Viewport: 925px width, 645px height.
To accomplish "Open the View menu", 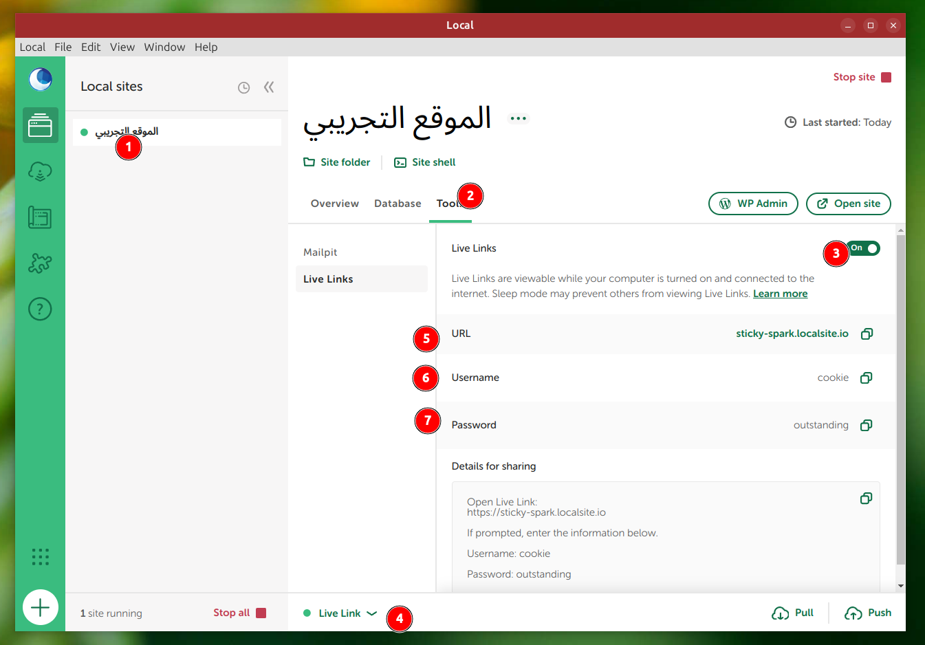I will [x=122, y=47].
